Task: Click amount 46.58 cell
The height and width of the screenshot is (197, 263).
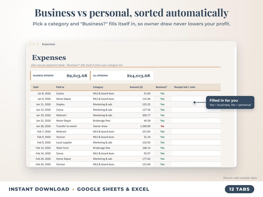Action: click(x=147, y=121)
